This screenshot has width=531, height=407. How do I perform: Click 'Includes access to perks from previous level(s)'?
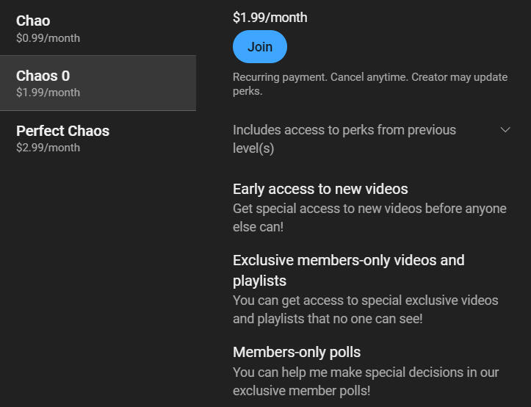(344, 139)
